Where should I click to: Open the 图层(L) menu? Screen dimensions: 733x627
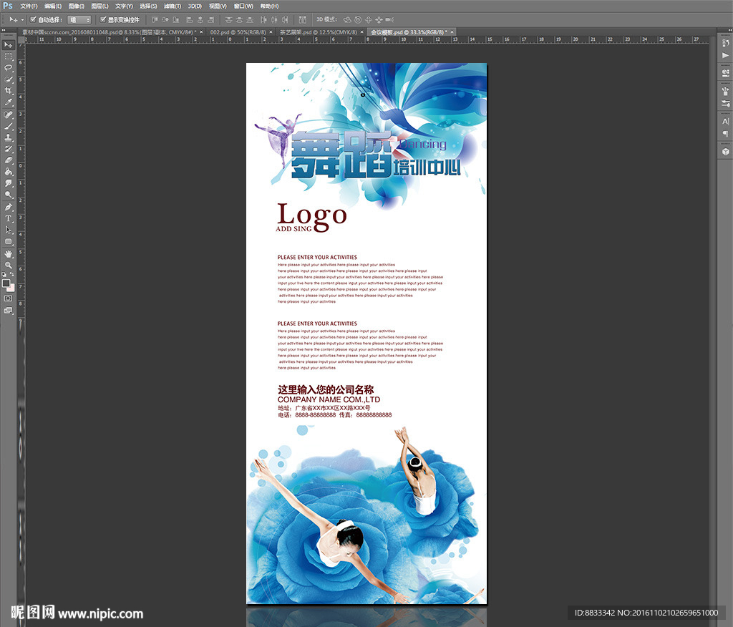tap(99, 6)
